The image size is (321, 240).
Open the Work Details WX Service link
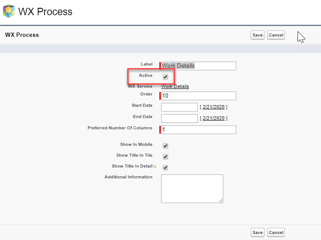pos(175,86)
